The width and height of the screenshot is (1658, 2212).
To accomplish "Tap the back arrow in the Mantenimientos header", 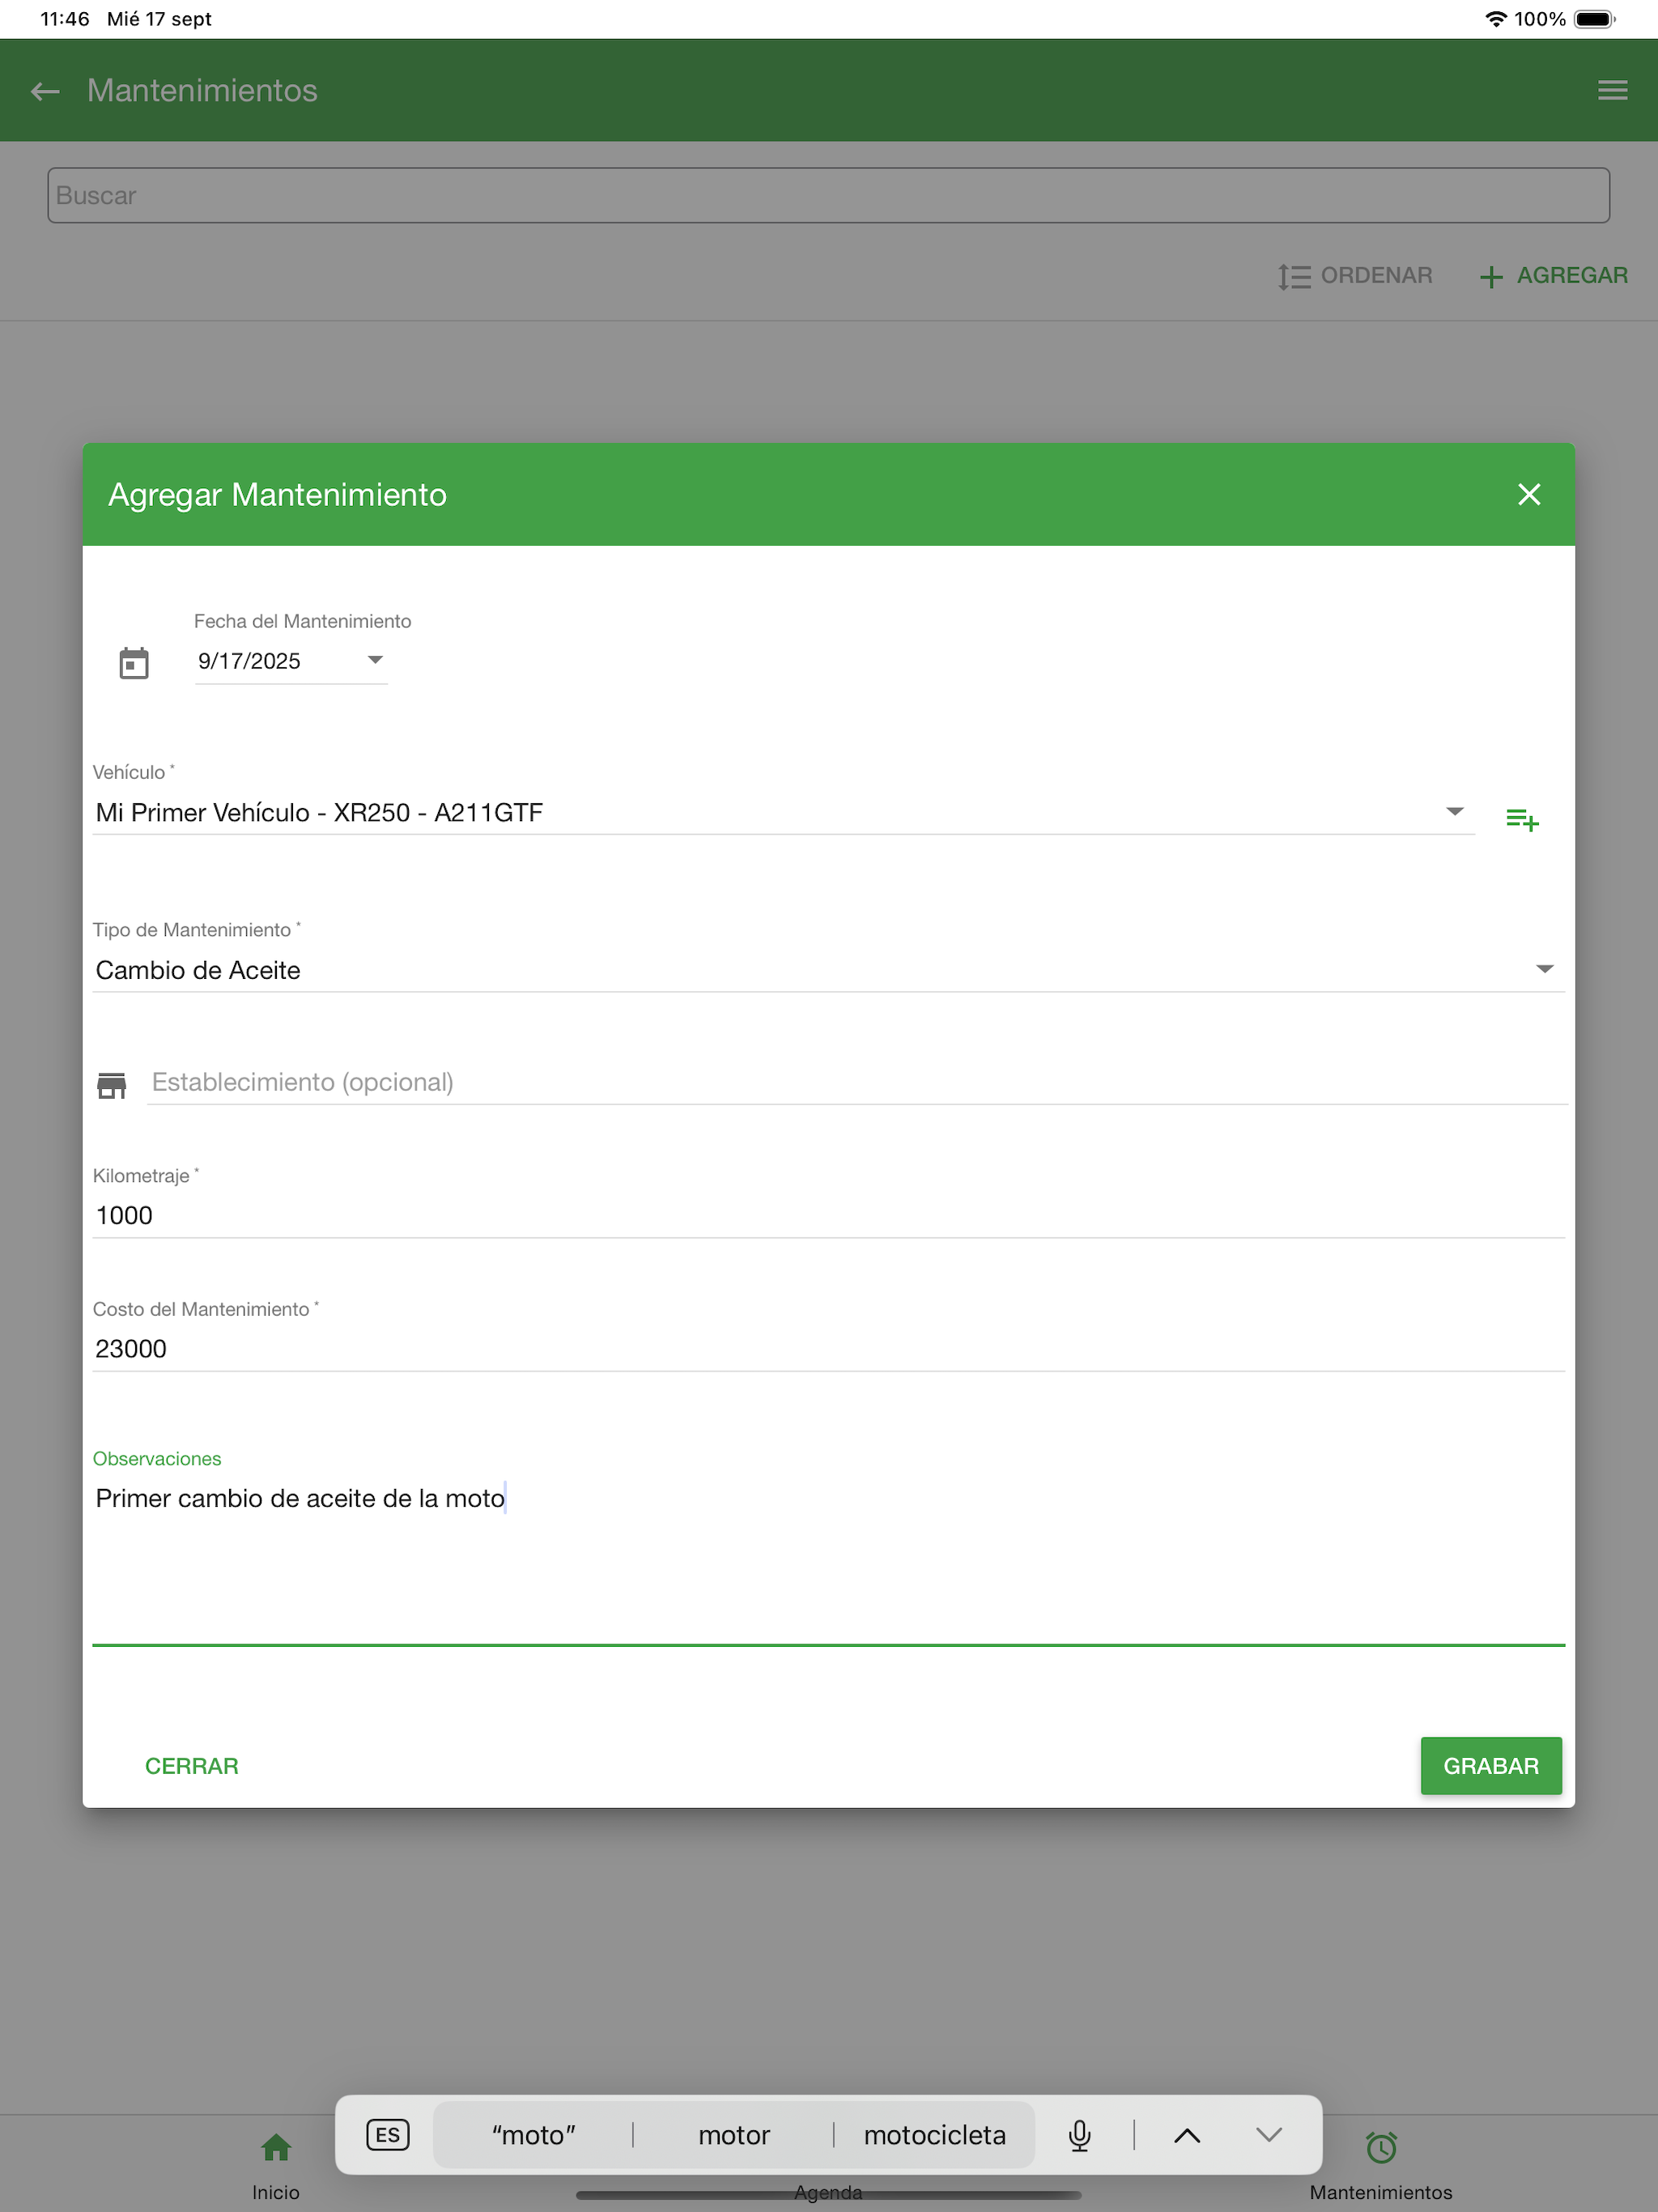I will (x=45, y=91).
